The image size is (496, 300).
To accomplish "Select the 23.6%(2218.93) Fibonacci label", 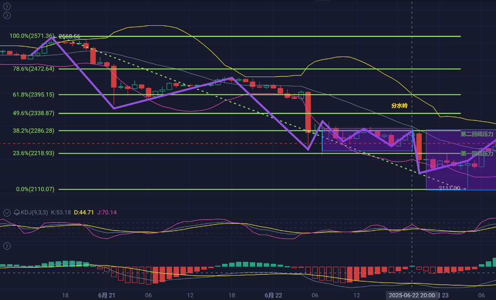I will pyautogui.click(x=34, y=153).
